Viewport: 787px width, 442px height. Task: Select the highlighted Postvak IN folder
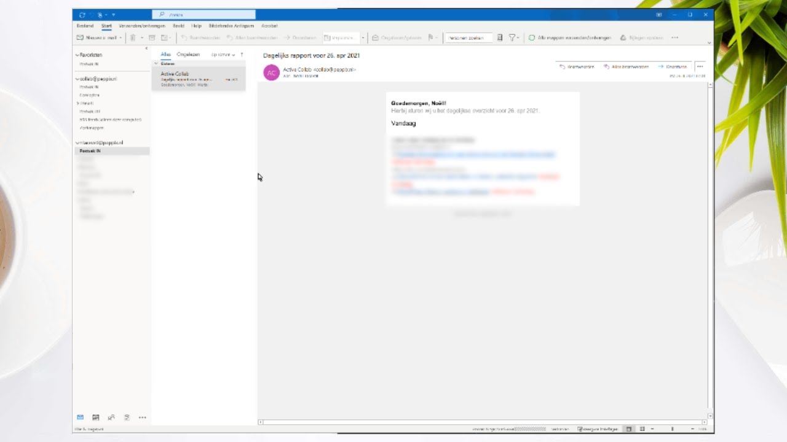pos(111,150)
